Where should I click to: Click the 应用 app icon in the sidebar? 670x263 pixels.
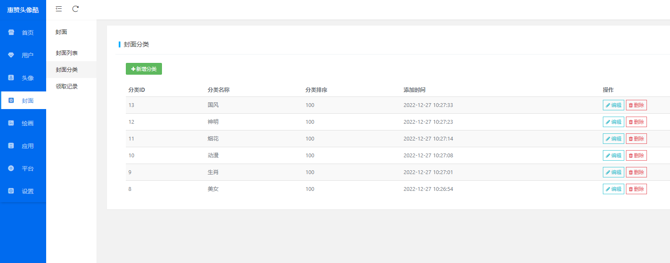11,146
